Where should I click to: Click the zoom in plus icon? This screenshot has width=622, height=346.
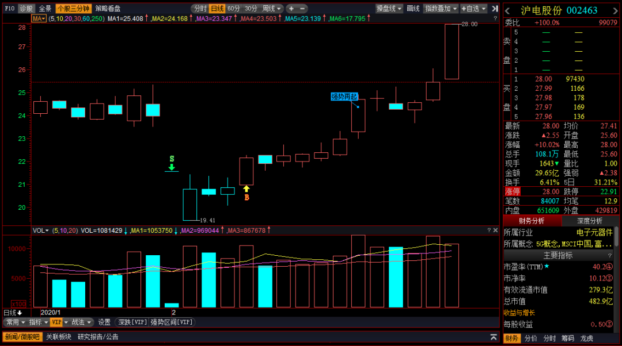tap(291, 8)
